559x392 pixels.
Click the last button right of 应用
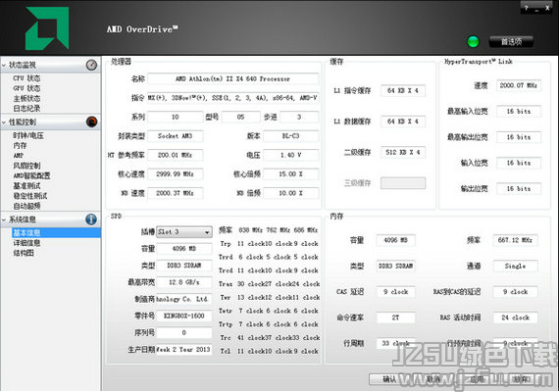point(521,379)
